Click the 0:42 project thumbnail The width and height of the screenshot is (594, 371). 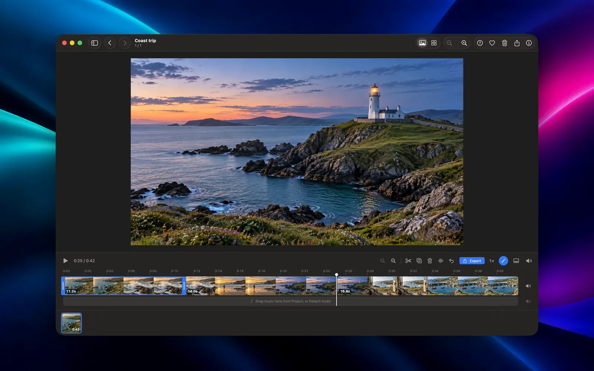71,323
